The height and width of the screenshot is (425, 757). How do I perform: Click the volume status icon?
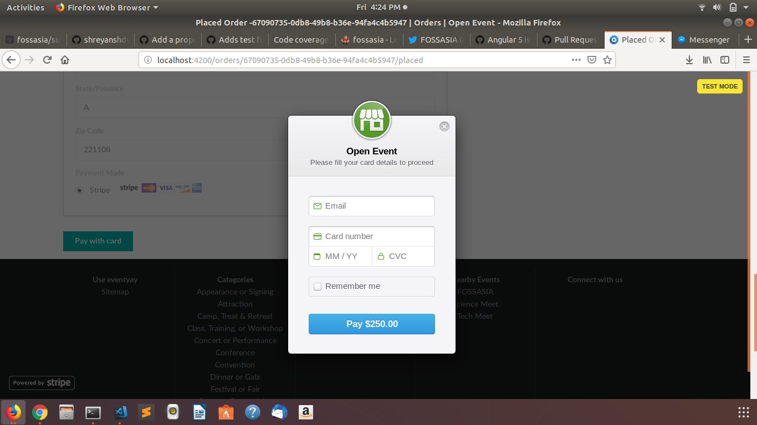tap(717, 8)
